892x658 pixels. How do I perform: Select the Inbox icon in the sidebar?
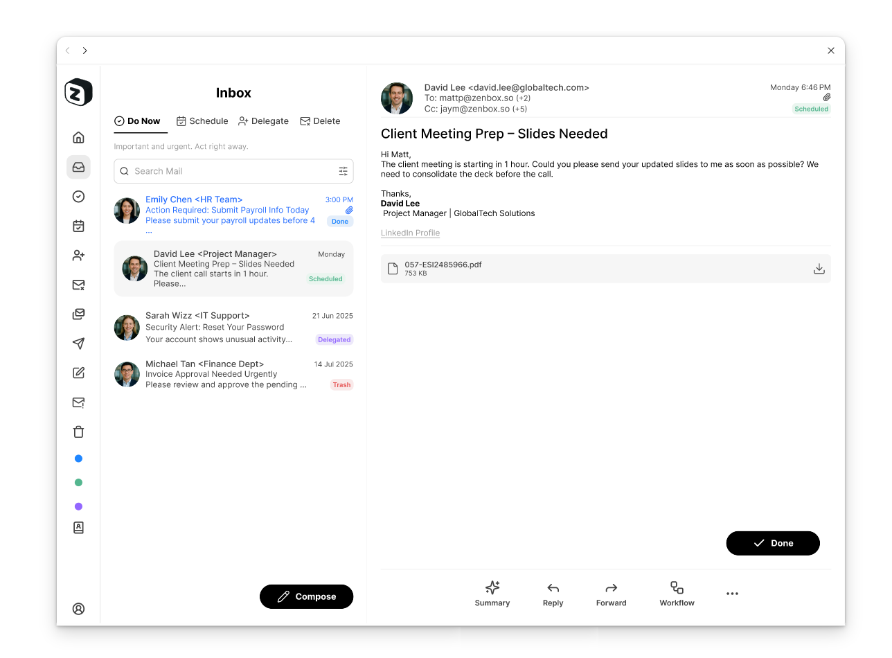click(x=78, y=167)
